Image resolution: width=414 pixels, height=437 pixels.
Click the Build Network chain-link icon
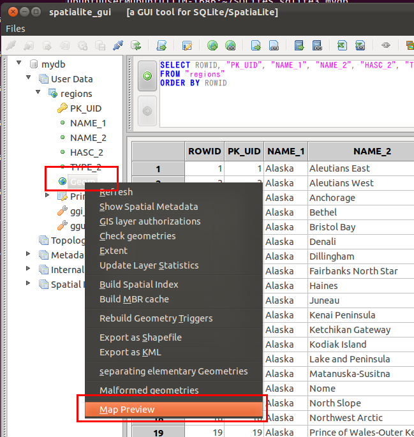[386, 45]
